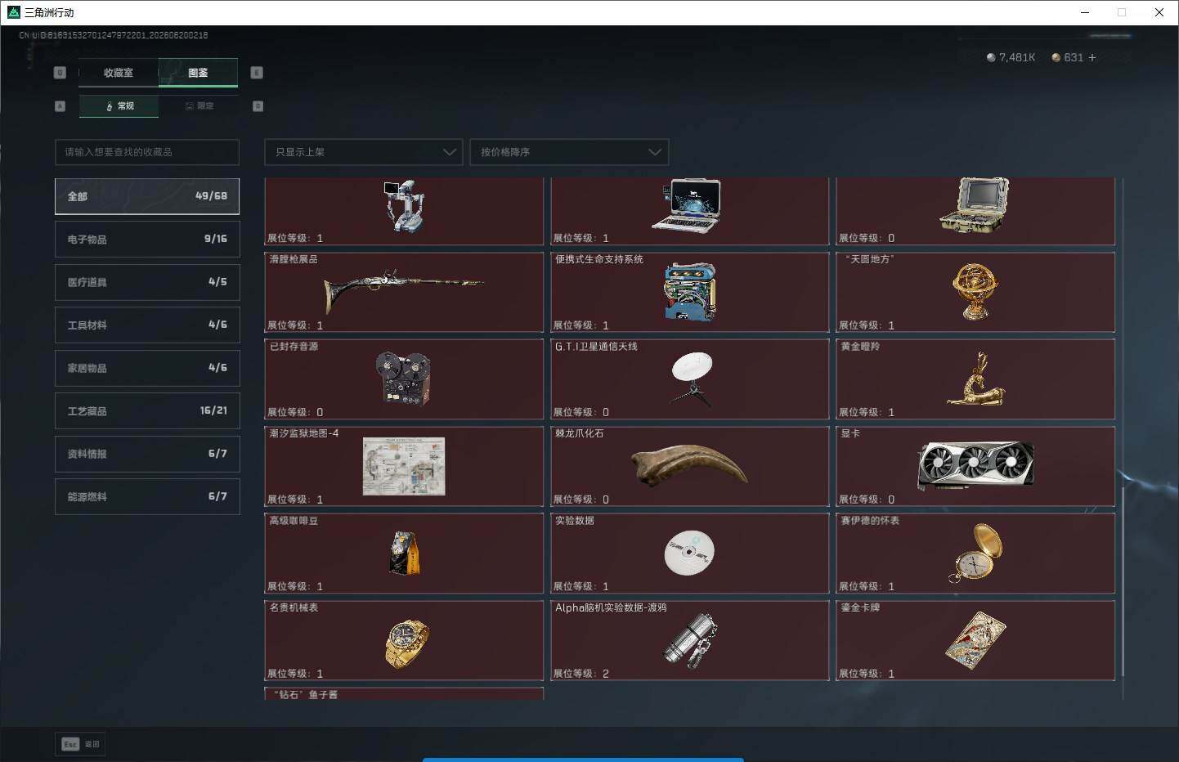This screenshot has width=1179, height=762.
Task: Click the 三角洲行动 window title icon
Action: pyautogui.click(x=13, y=12)
